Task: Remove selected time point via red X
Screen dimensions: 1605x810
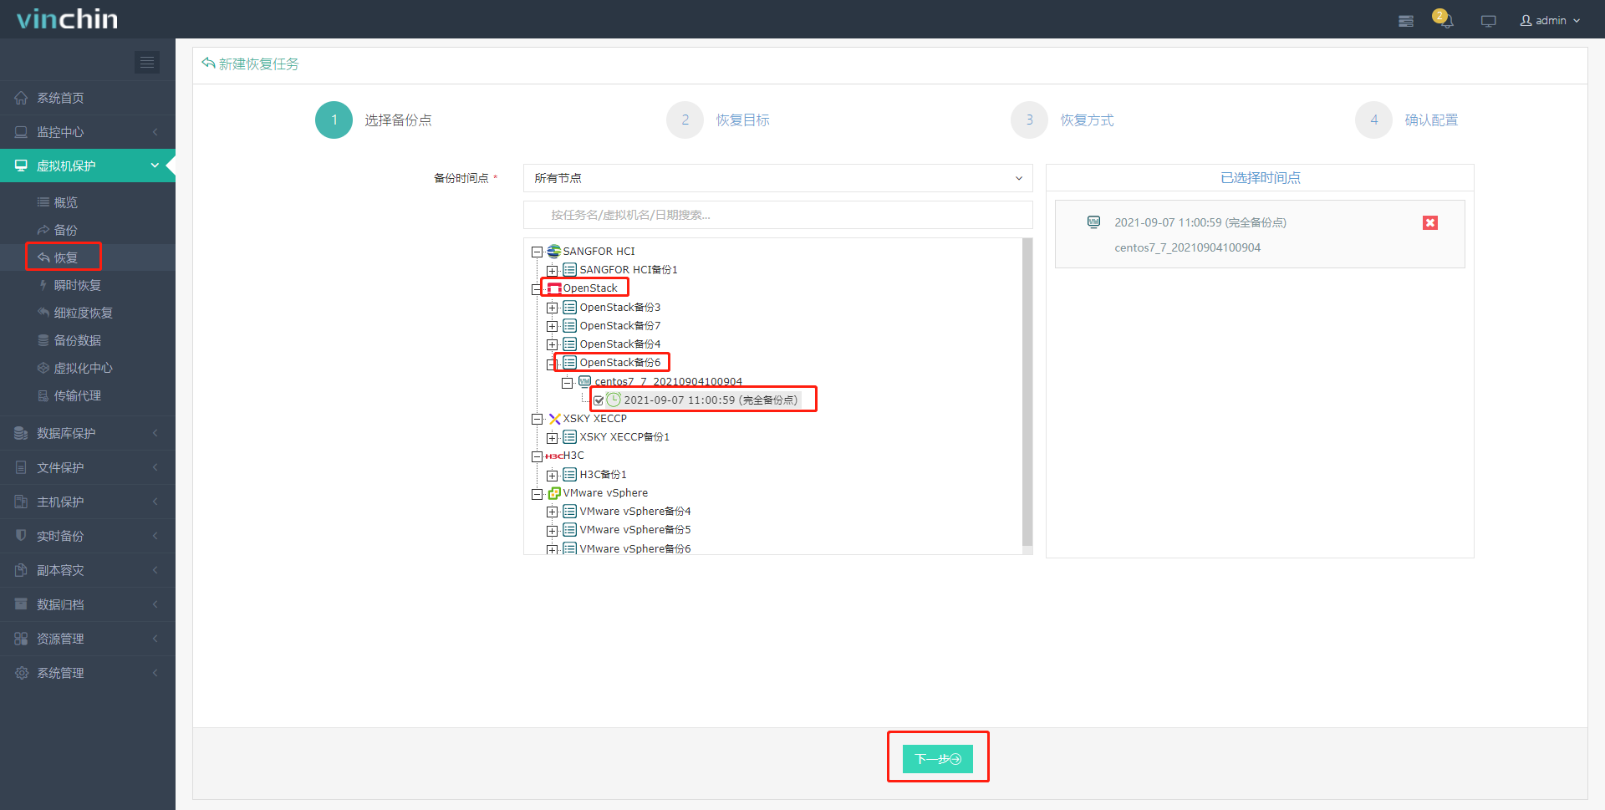Action: [1430, 222]
